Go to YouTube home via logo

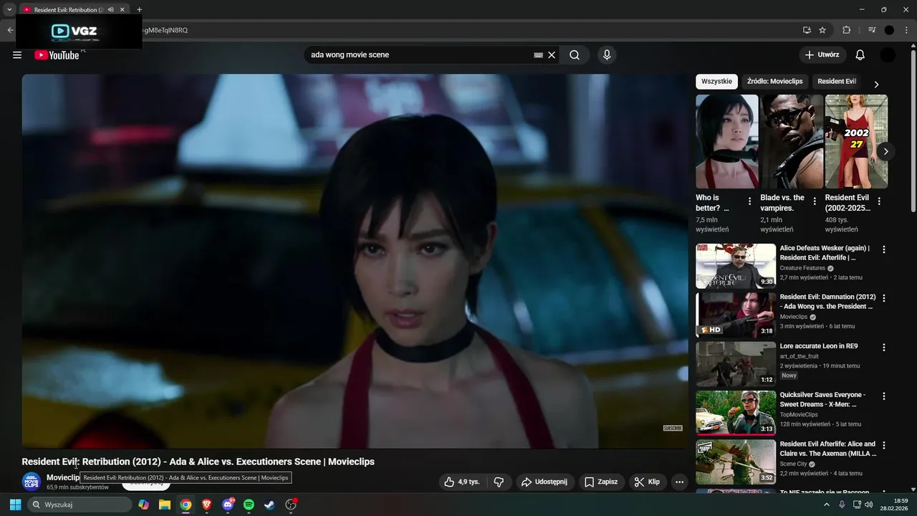pos(57,55)
